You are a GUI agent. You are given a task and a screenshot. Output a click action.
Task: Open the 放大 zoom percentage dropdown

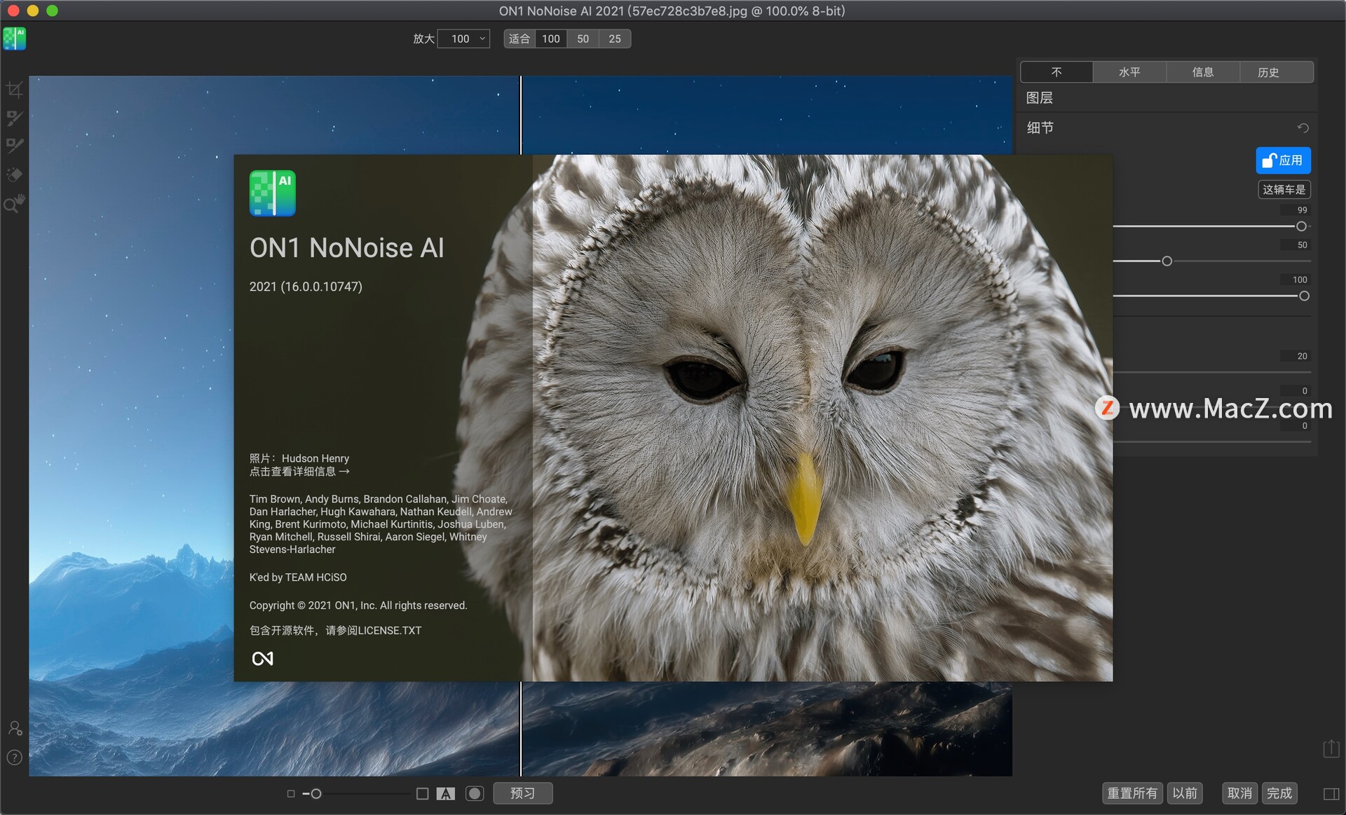click(463, 39)
